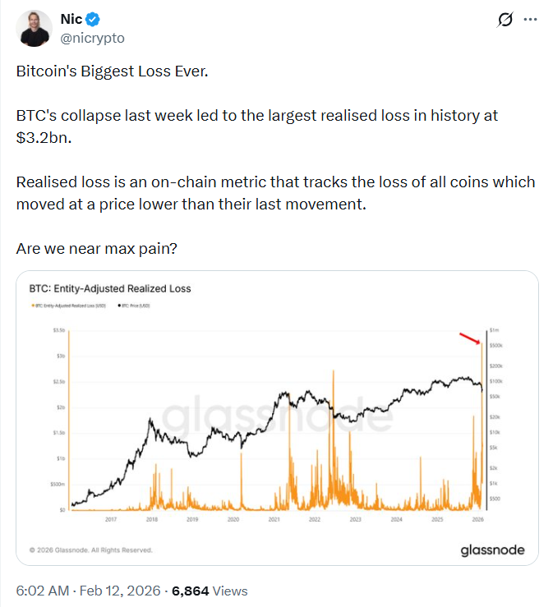Open the three-dot more options menu

click(532, 20)
